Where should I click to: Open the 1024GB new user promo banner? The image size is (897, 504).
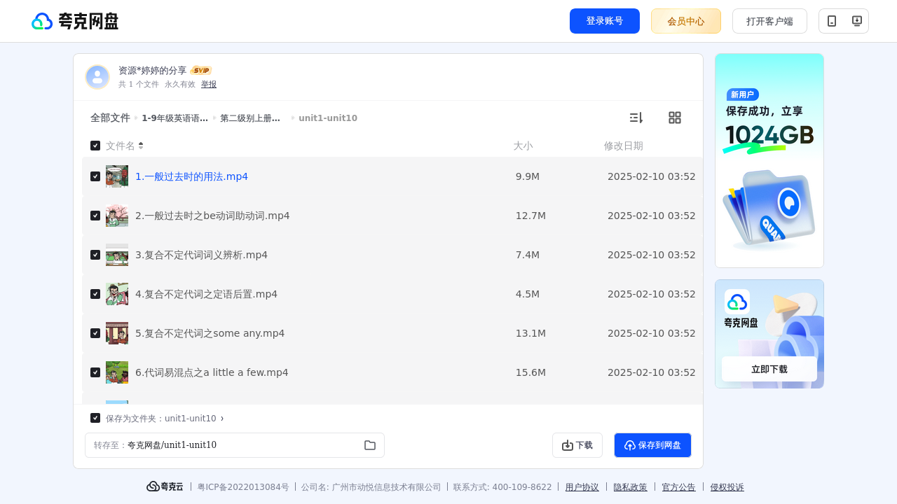pyautogui.click(x=769, y=160)
